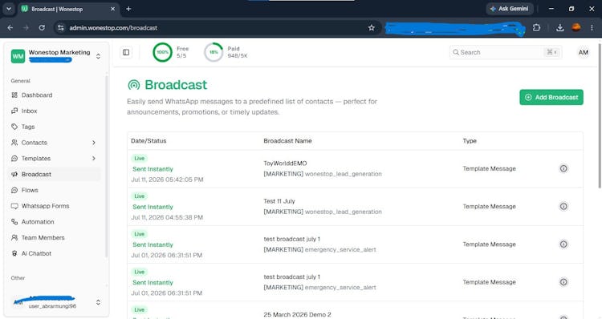Click the Date/Status column header
The image size is (602, 319).
(148, 141)
